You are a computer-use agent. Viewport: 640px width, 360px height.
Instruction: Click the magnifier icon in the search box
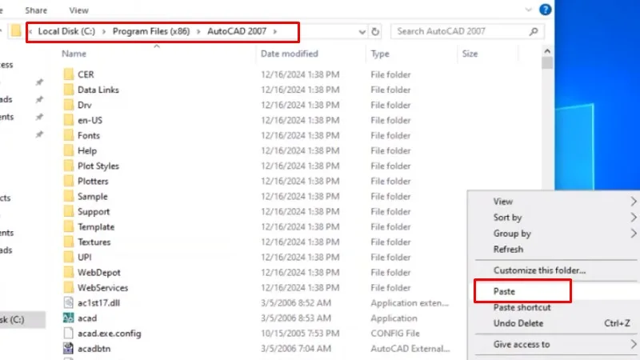tap(534, 32)
